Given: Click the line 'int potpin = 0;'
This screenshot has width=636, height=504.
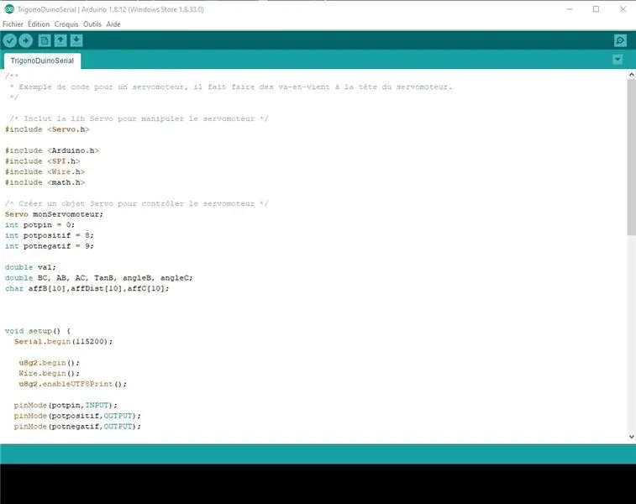Looking at the screenshot, I should point(39,224).
